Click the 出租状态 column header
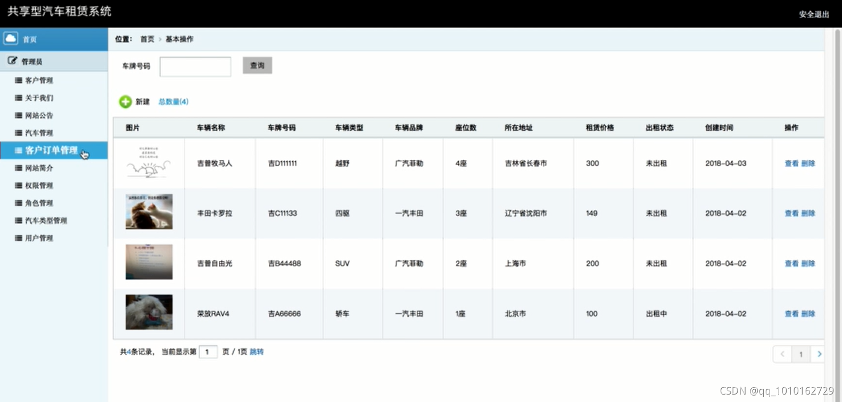 [659, 127]
